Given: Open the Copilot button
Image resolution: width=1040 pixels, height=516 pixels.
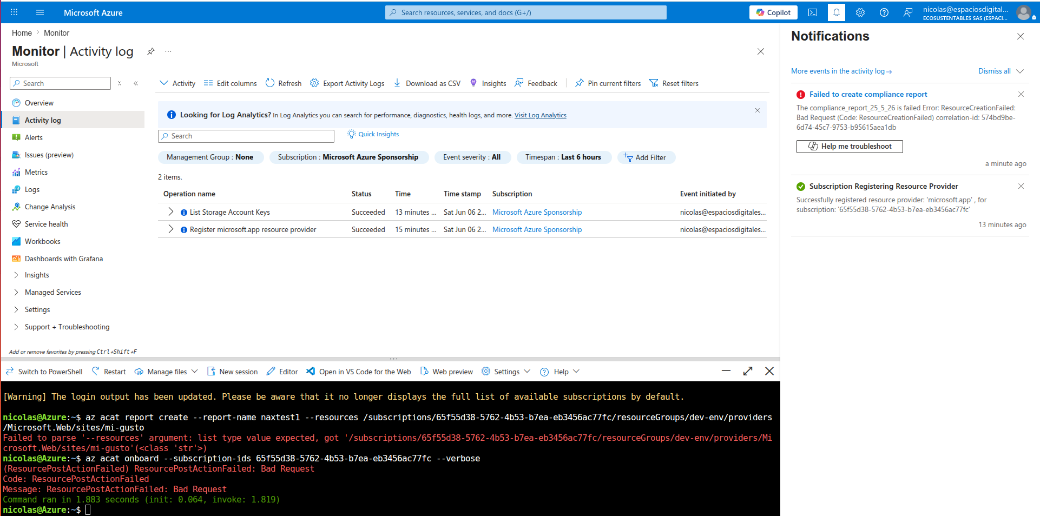Looking at the screenshot, I should (773, 12).
